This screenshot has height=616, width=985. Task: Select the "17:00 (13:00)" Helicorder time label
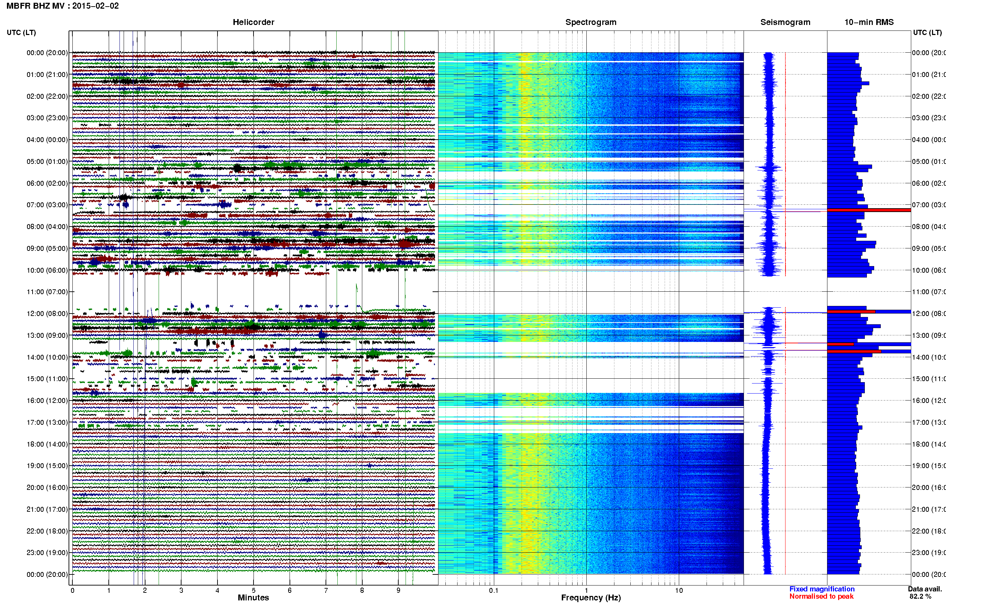47,422
